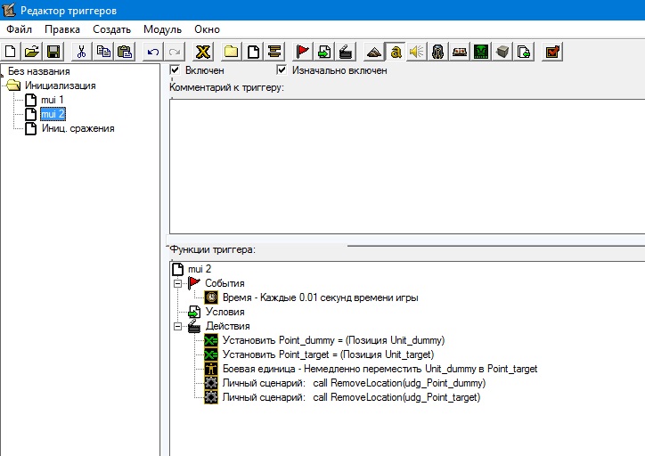The width and height of the screenshot is (645, 456).
Task: Select the 'Установить Point_dummy' action
Action: pyautogui.click(x=333, y=340)
